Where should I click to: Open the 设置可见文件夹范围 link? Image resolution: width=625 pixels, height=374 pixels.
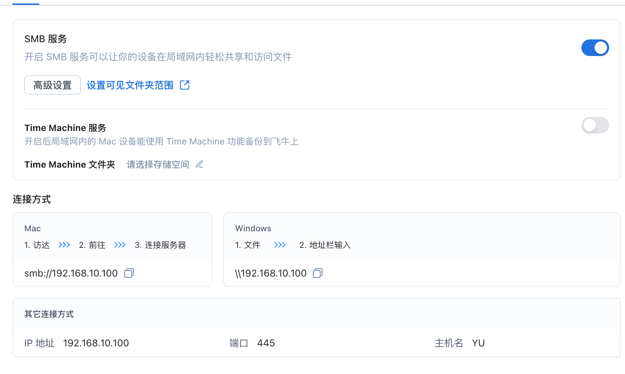[130, 85]
